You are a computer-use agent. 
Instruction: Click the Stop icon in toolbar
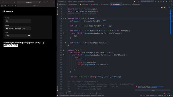point(163,1)
